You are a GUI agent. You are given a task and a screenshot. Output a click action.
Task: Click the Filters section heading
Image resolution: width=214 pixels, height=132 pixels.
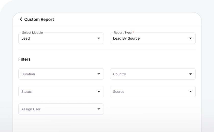(x=24, y=59)
